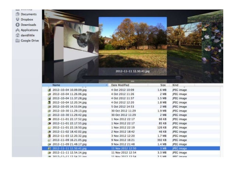Click the caption 2012-11-11 12.50.41.jpg under cover
This screenshot has height=176, width=235.
[x=133, y=71]
